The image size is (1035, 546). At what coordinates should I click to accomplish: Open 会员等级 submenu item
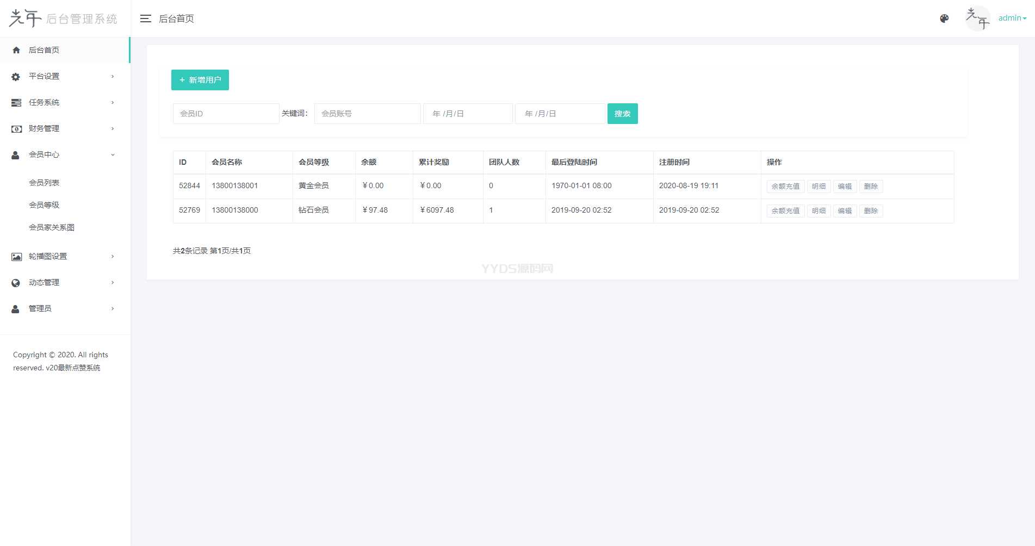(x=44, y=205)
